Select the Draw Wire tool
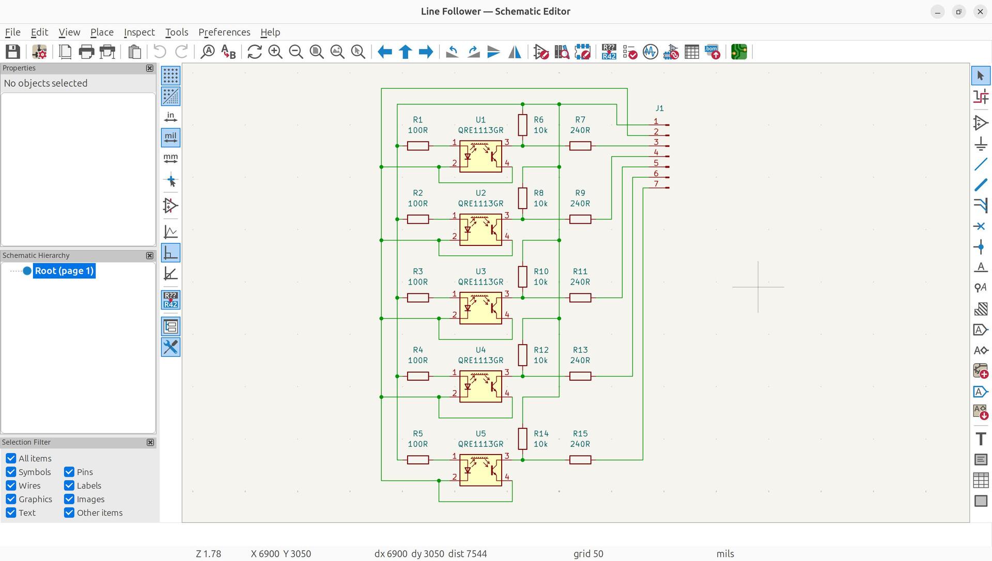Image resolution: width=992 pixels, height=561 pixels. (981, 164)
